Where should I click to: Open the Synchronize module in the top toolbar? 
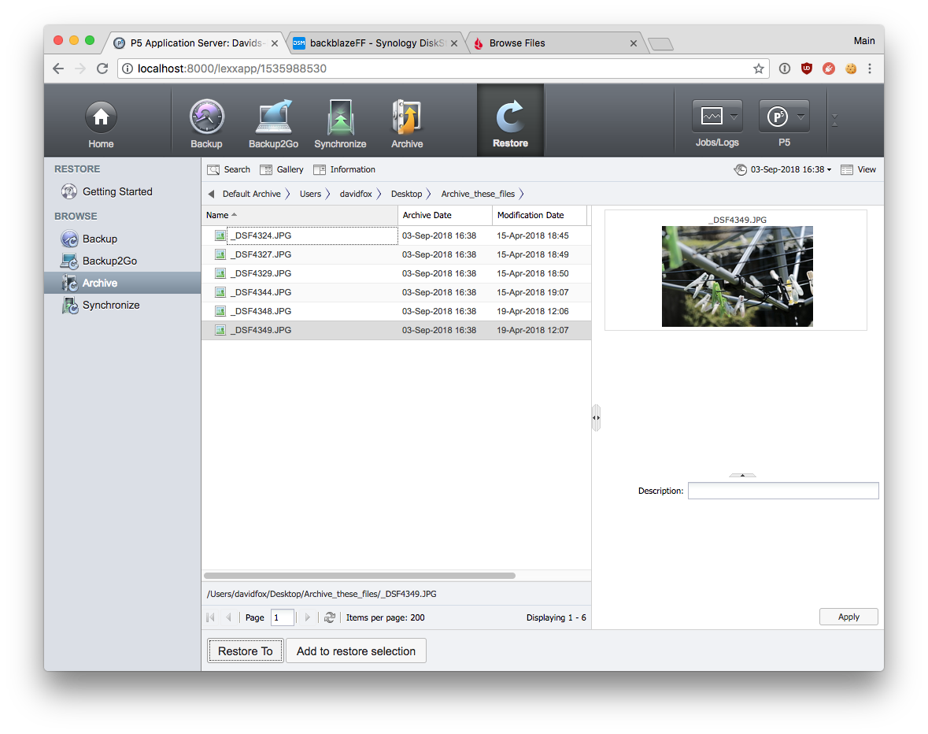340,123
